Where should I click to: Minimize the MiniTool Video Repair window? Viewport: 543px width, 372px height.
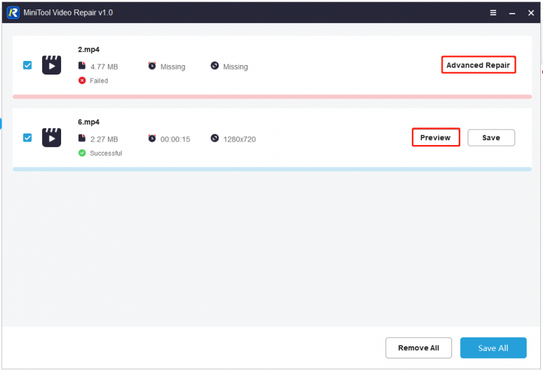pyautogui.click(x=512, y=14)
